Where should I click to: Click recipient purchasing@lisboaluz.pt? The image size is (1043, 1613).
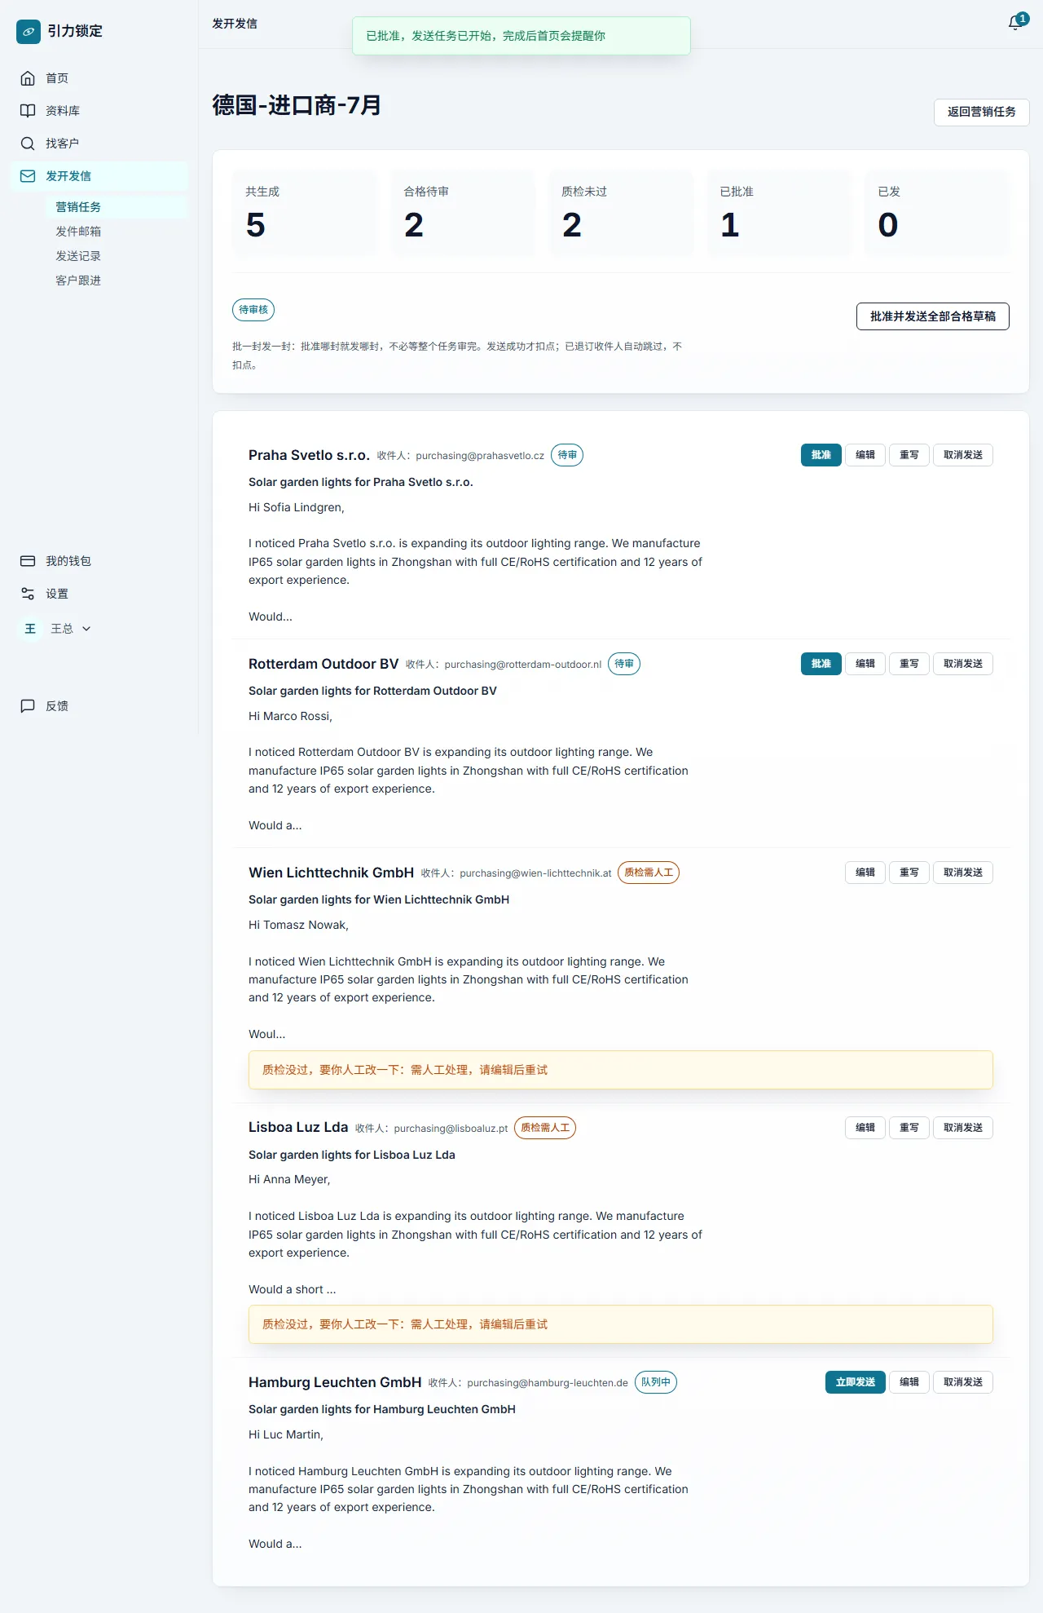(x=451, y=1129)
